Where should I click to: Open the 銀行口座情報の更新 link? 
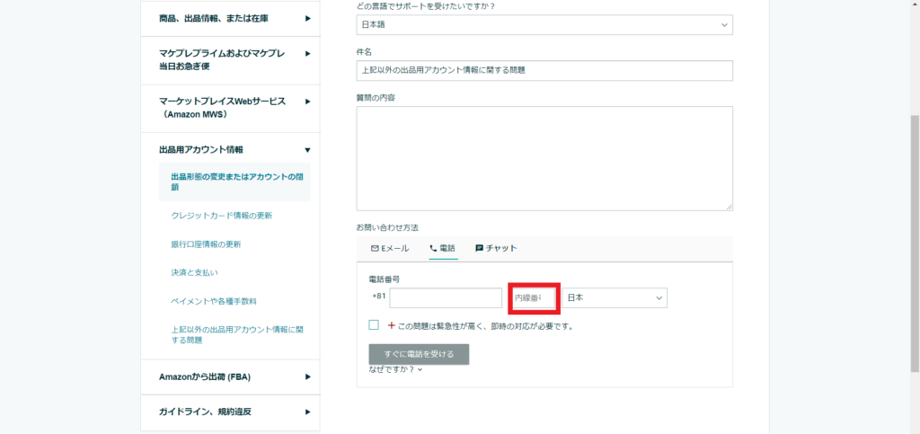(x=206, y=244)
